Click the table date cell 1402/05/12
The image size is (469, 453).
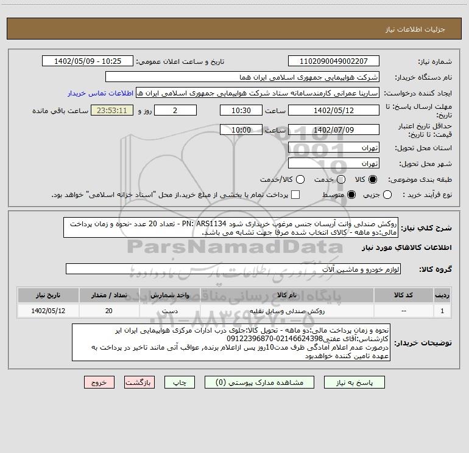(48, 311)
